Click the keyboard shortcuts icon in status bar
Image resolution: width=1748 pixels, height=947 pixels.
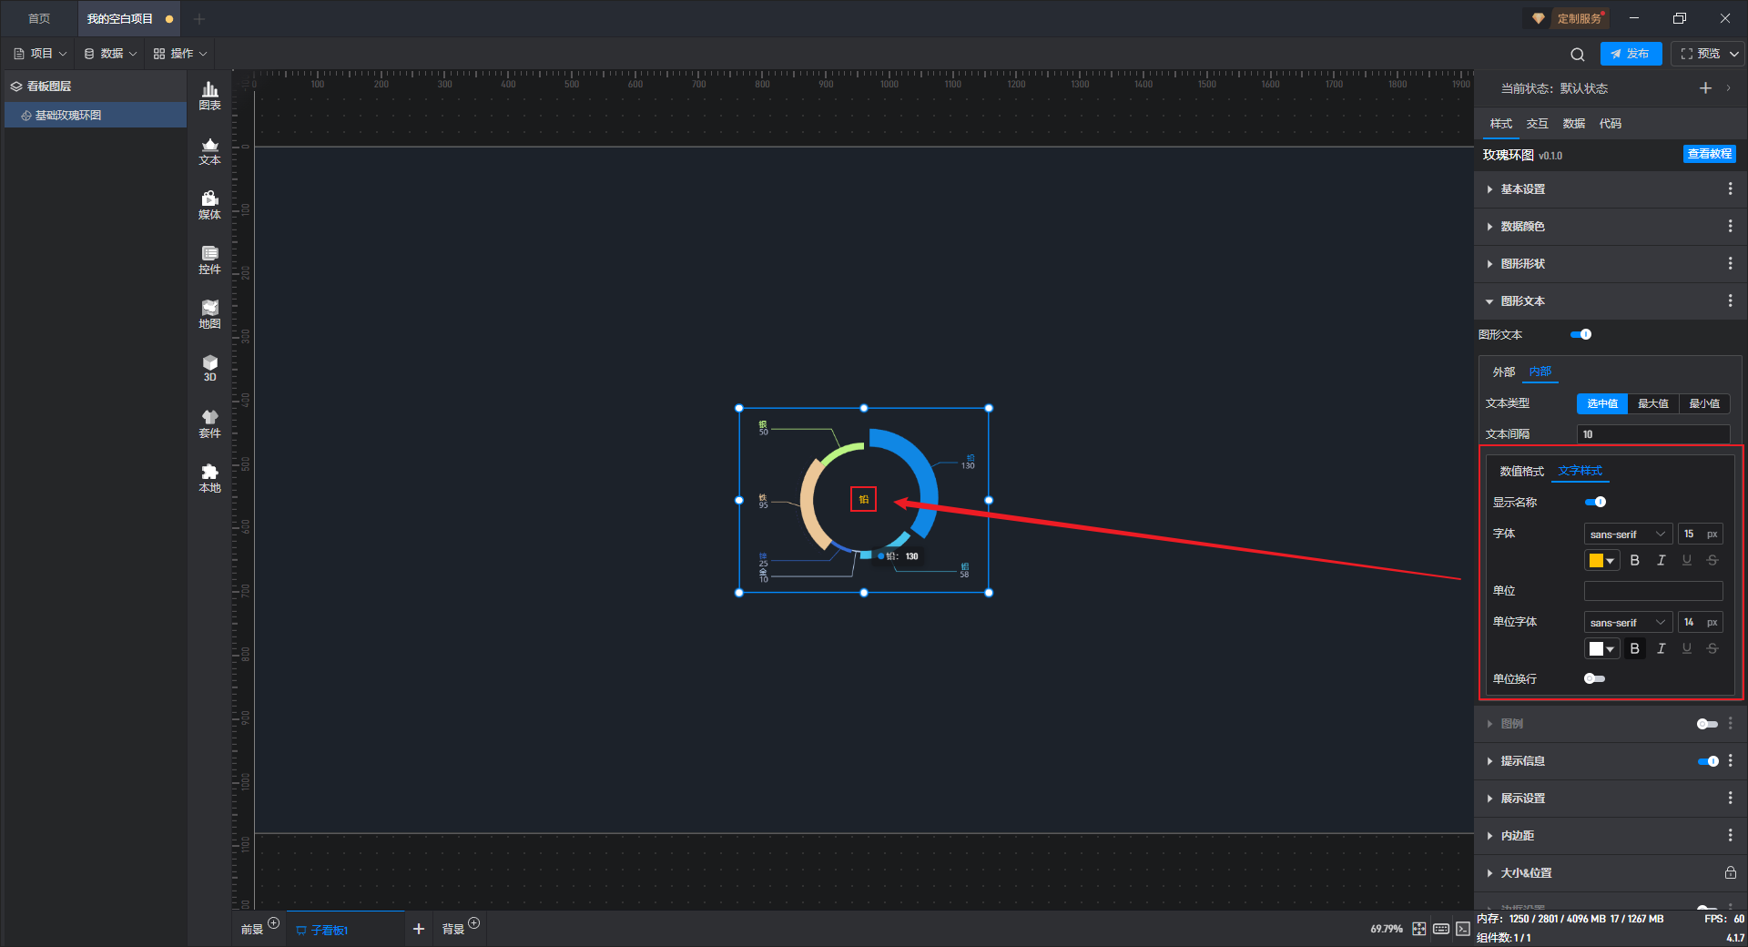(x=1441, y=929)
